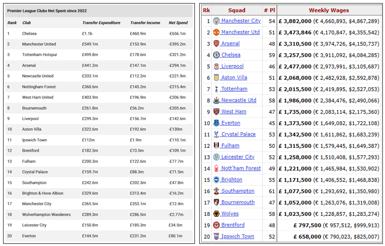Click the Manchester Utd club crest icon
The width and height of the screenshot is (385, 246).
point(216,32)
